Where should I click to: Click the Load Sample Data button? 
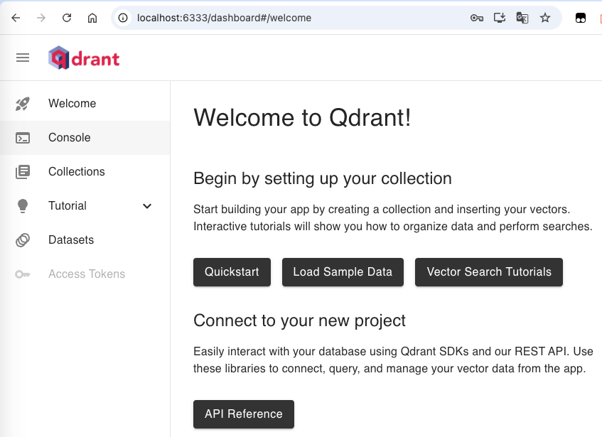click(343, 272)
